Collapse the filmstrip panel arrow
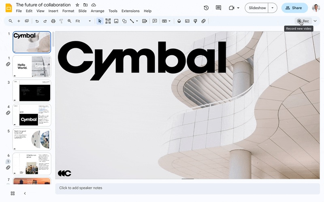Screen dimensions: 324x202 25,193
